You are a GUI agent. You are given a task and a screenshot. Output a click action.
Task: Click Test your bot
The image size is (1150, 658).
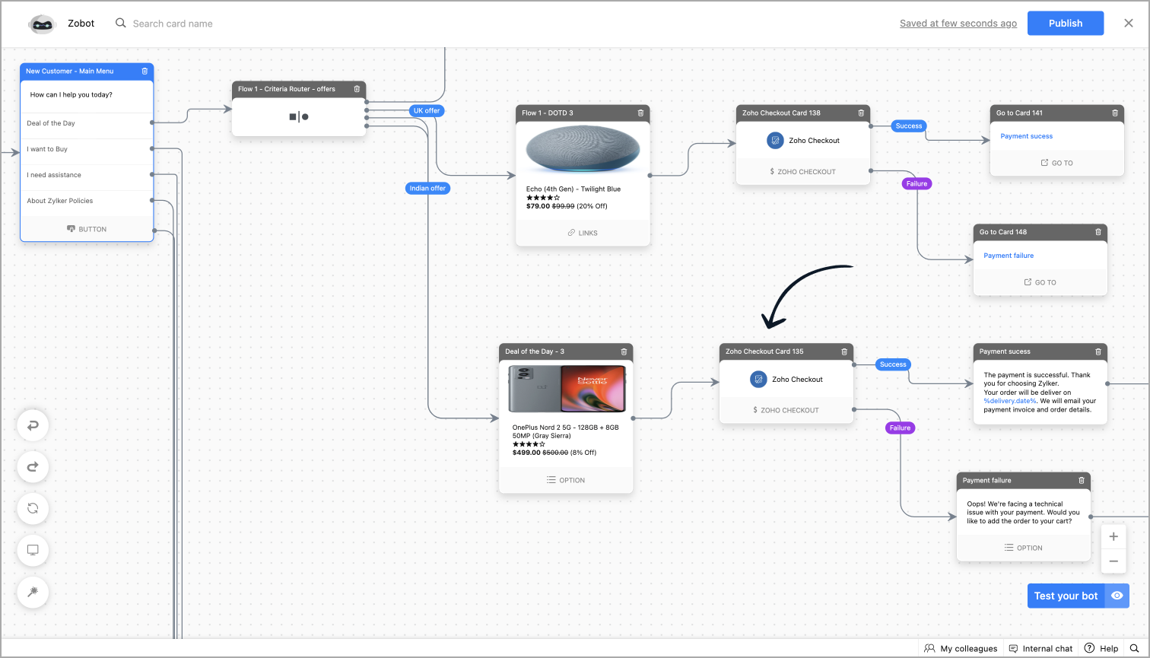tap(1066, 596)
